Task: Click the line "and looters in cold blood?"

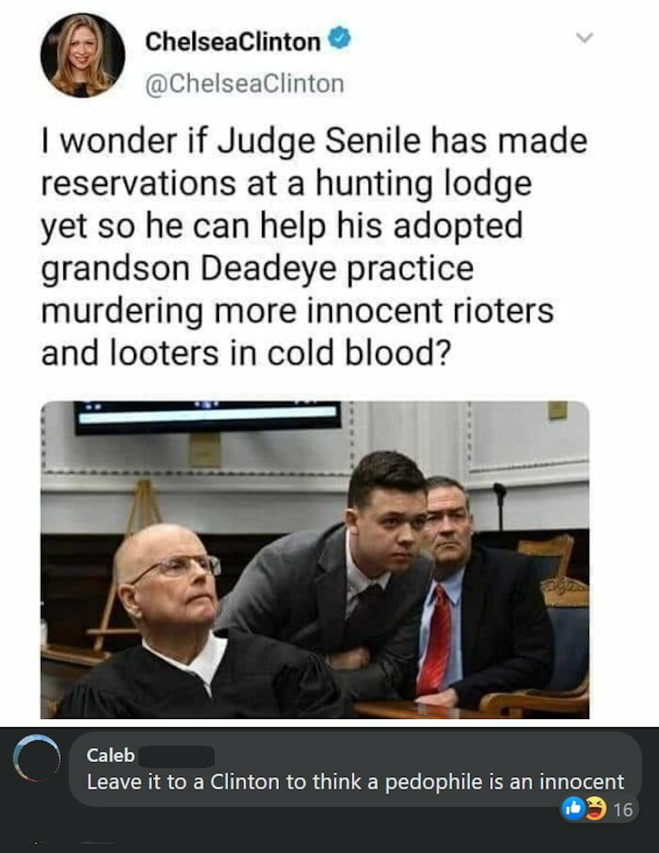Action: 246,352
